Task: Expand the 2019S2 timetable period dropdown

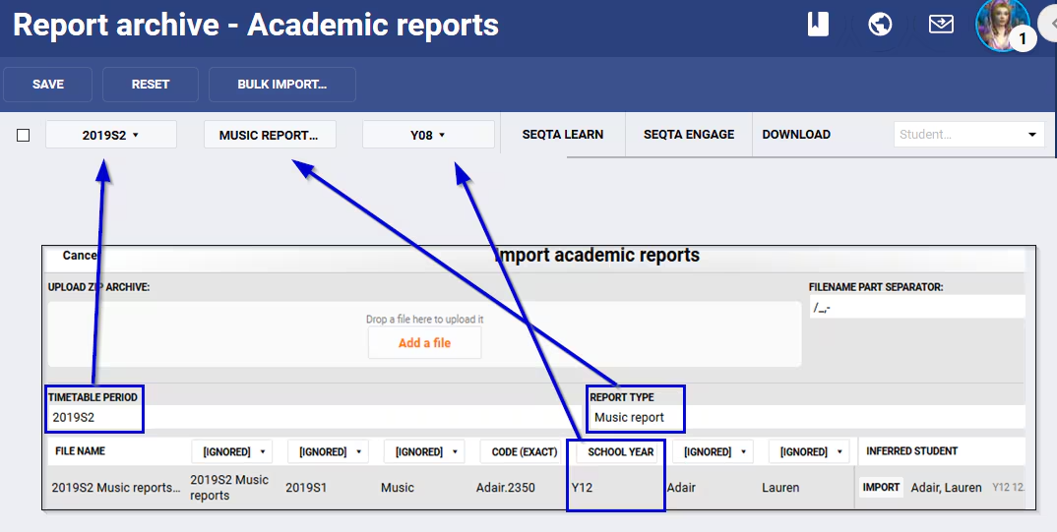Action: coord(111,135)
